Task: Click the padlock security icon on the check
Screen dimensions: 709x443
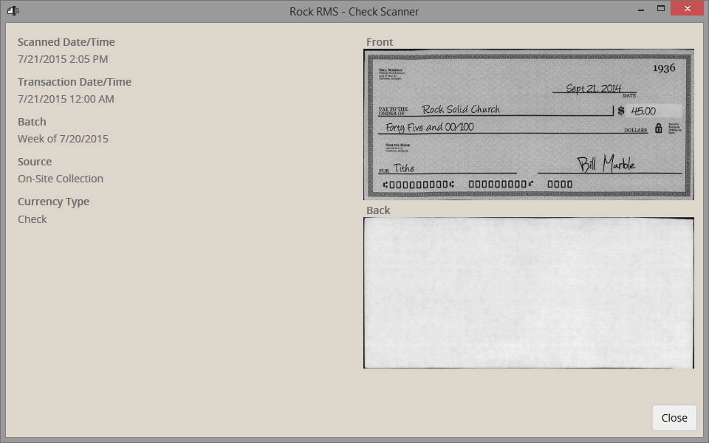Action: pos(658,128)
